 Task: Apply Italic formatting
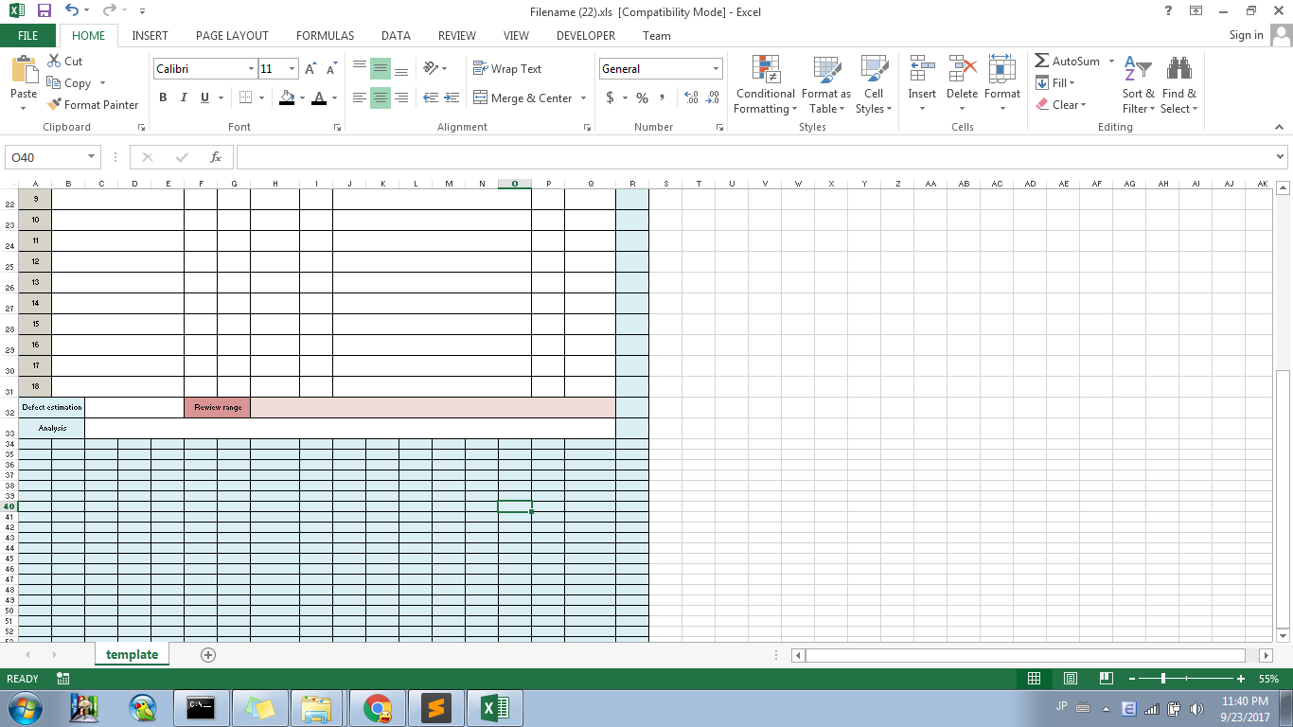coord(183,98)
